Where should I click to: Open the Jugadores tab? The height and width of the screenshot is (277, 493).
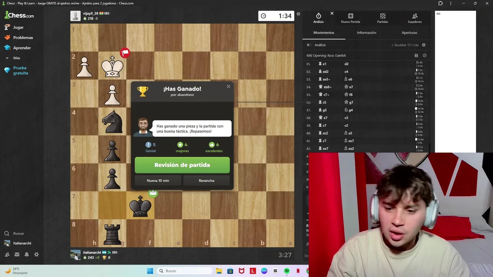[415, 18]
